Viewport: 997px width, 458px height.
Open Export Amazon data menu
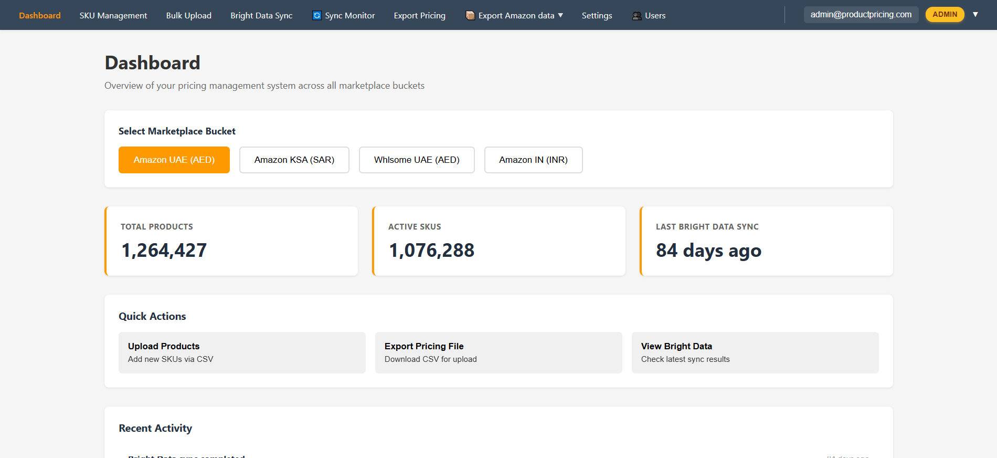[514, 16]
